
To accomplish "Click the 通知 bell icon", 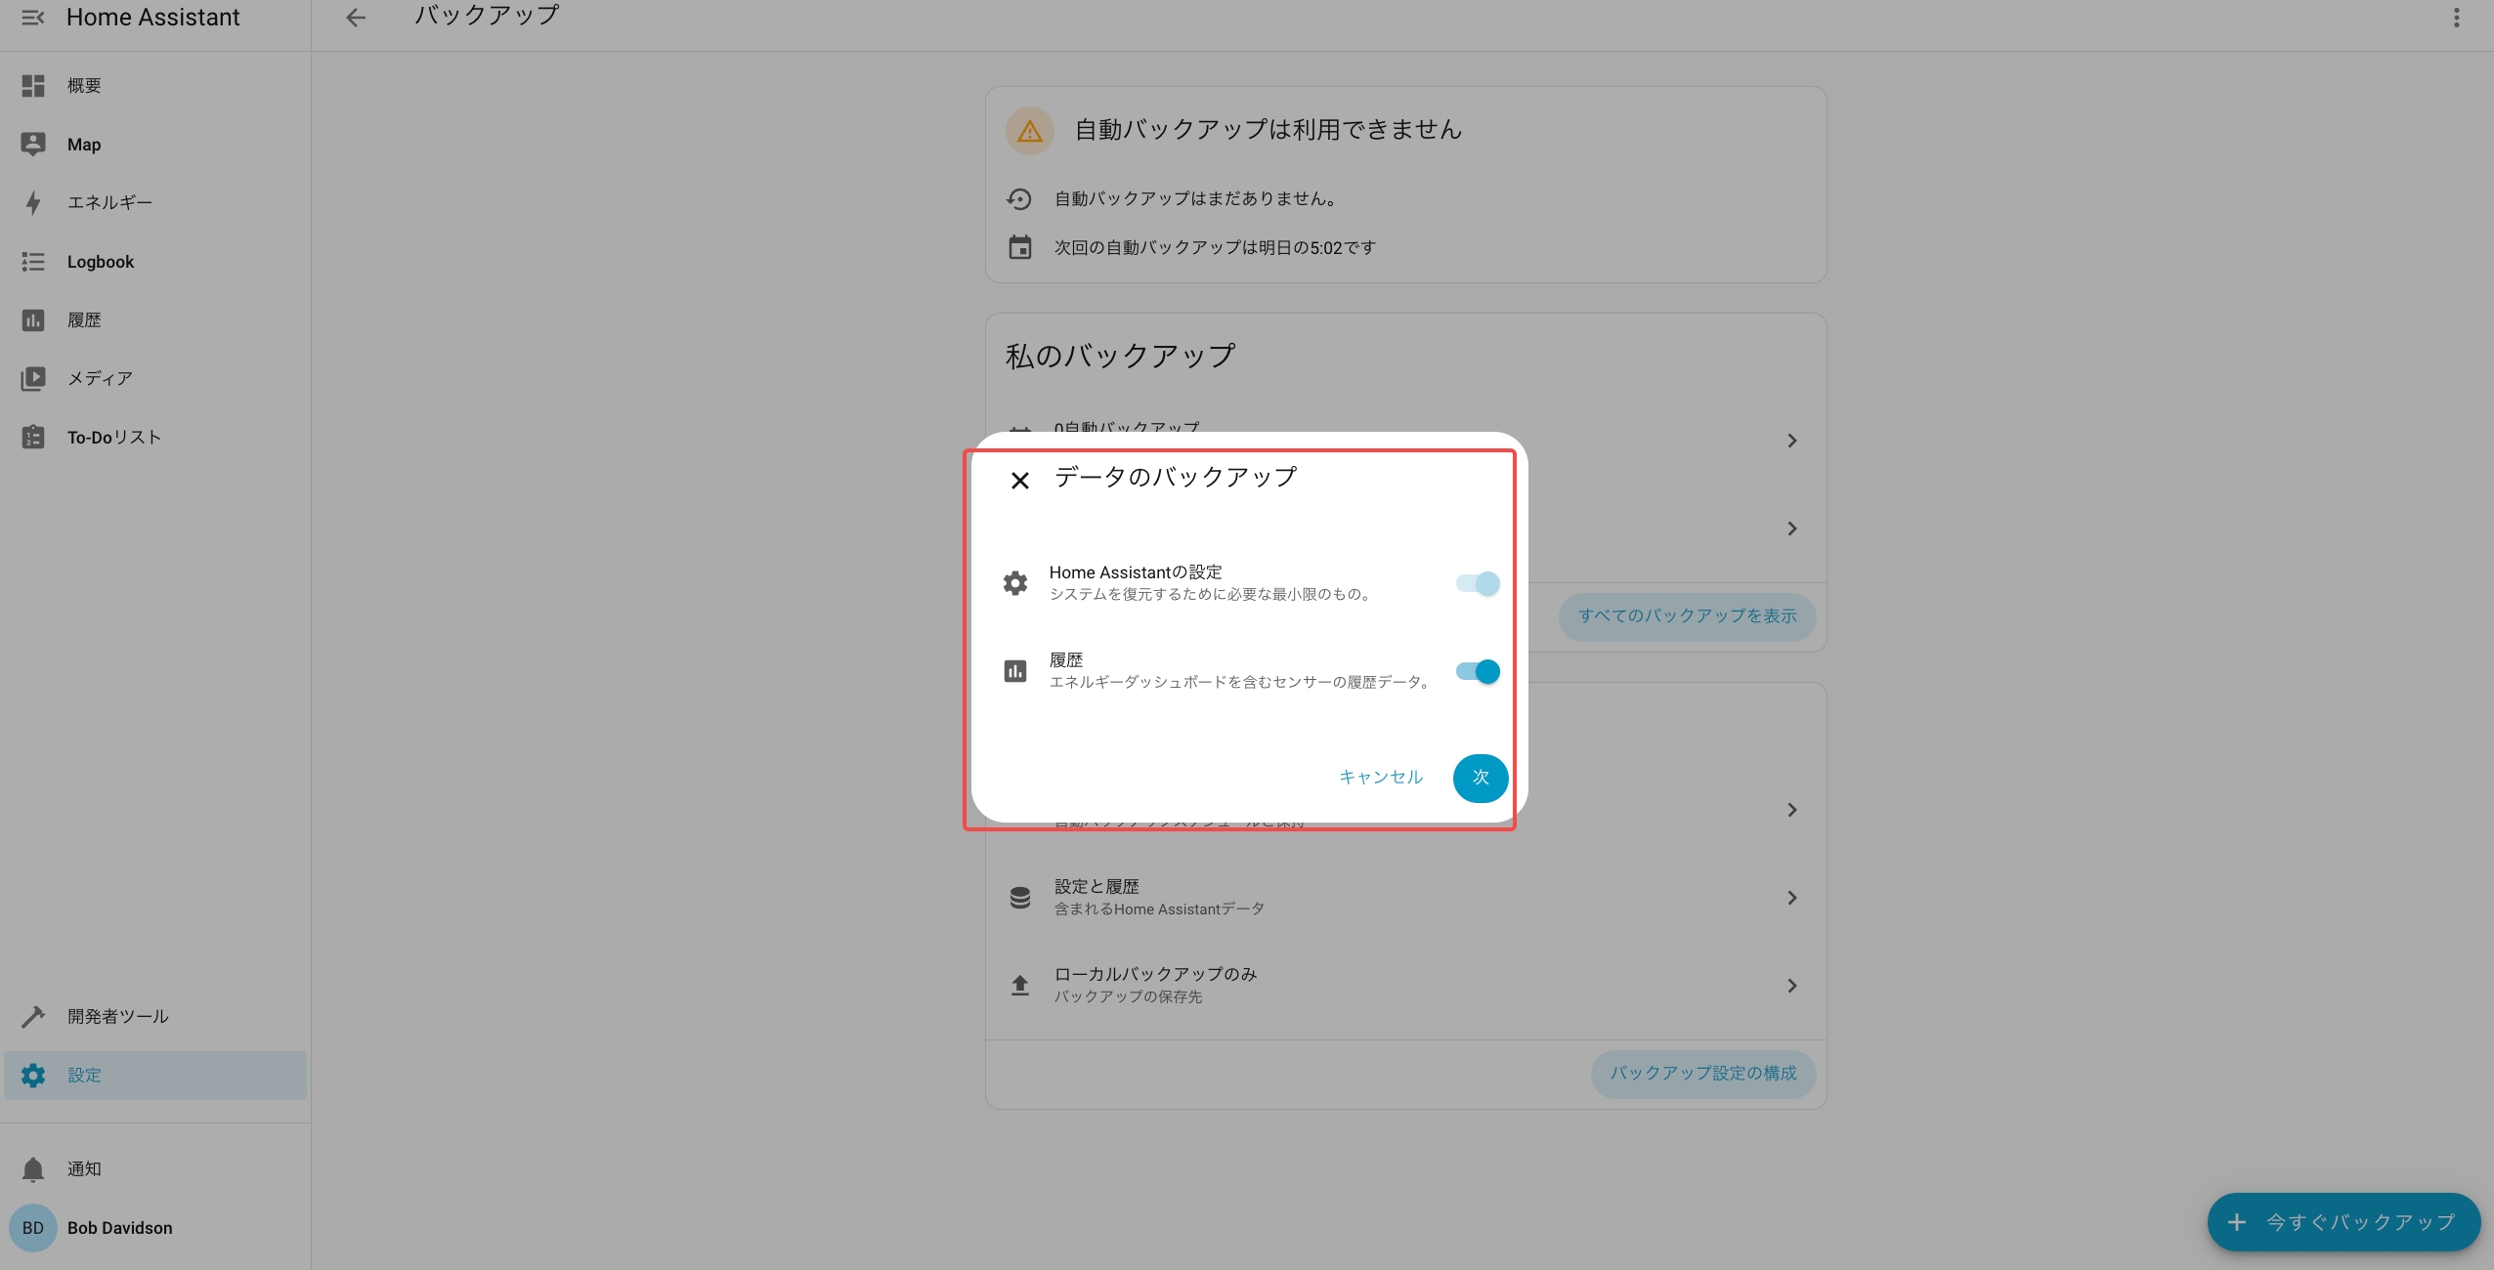I will pos(33,1169).
